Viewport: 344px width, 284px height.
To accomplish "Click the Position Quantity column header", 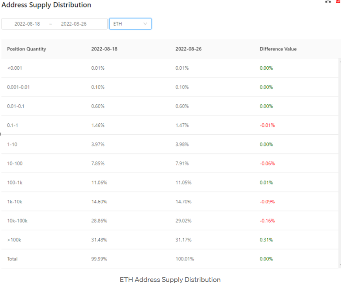I will point(26,49).
